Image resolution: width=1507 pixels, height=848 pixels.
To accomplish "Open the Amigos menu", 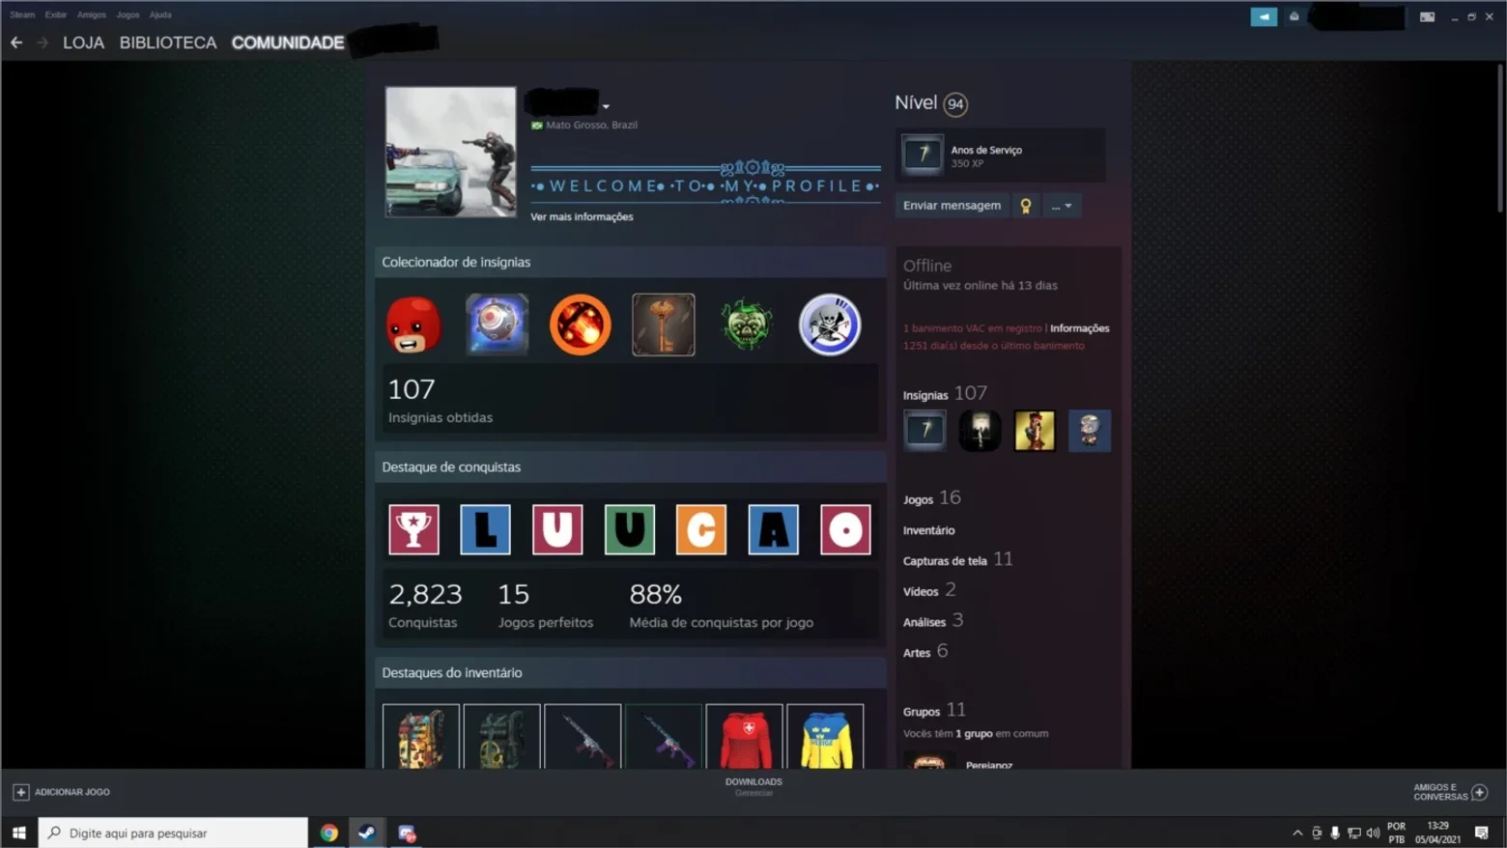I will pyautogui.click(x=92, y=14).
